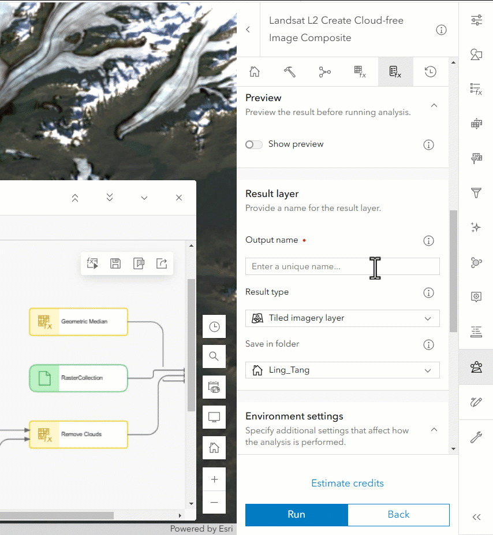The height and width of the screenshot is (535, 493).
Task: Click the Save as template icon
Action: pos(139,263)
